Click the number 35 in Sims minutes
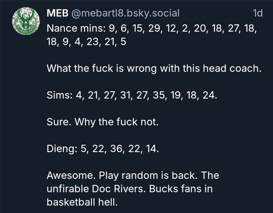Viewport: 273px width, 213px height. tap(159, 96)
